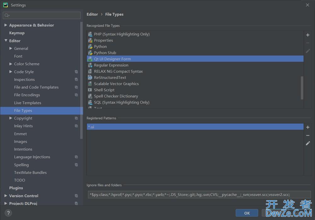
Task: Add a new registered pattern
Action: point(307,127)
